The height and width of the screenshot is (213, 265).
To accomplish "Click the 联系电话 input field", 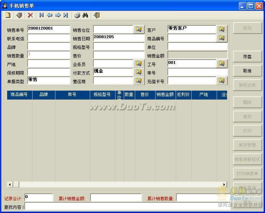I will (49, 38).
